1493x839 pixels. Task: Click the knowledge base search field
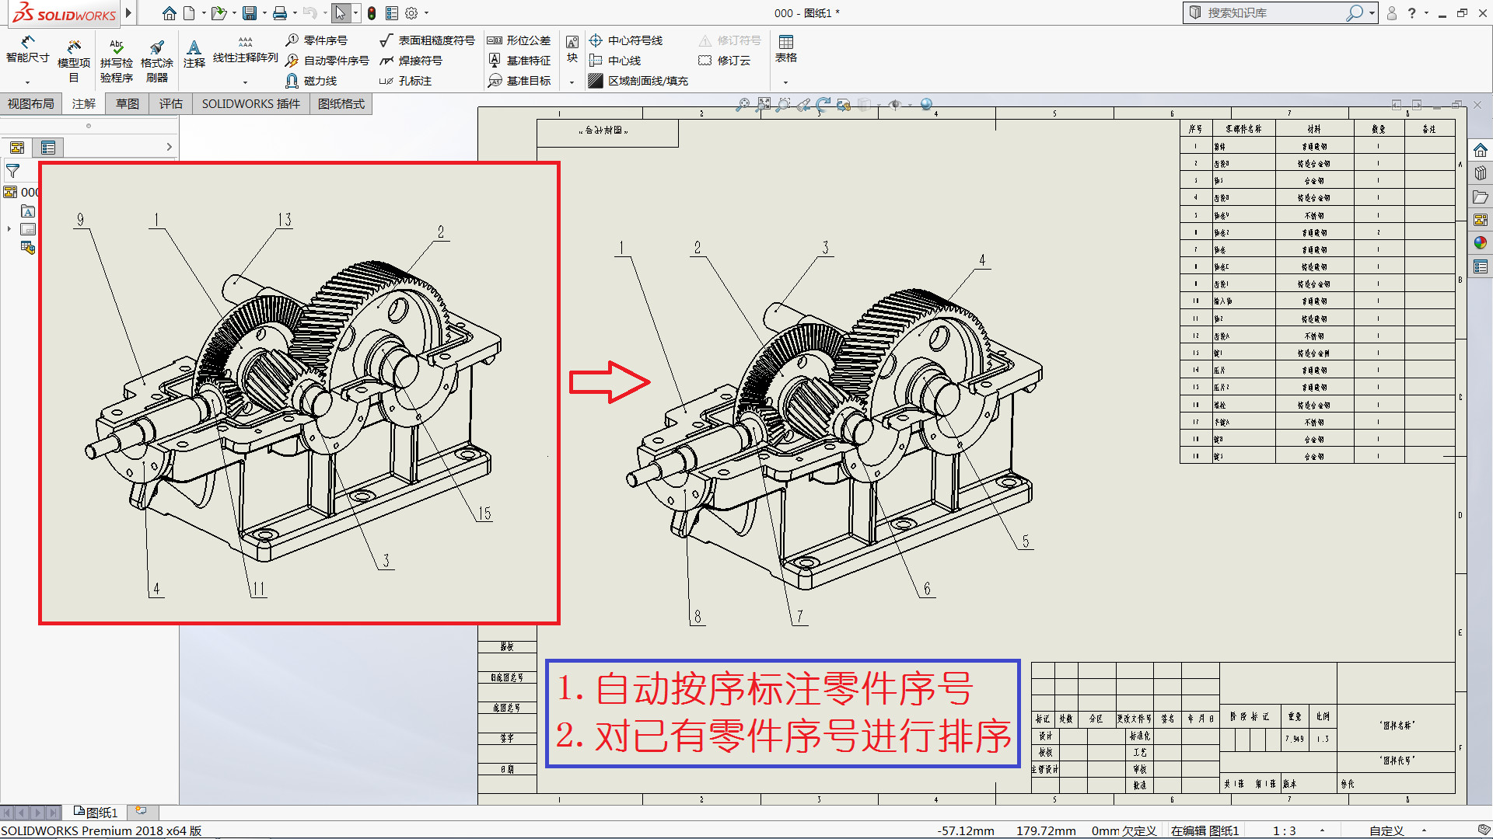coord(1276,13)
